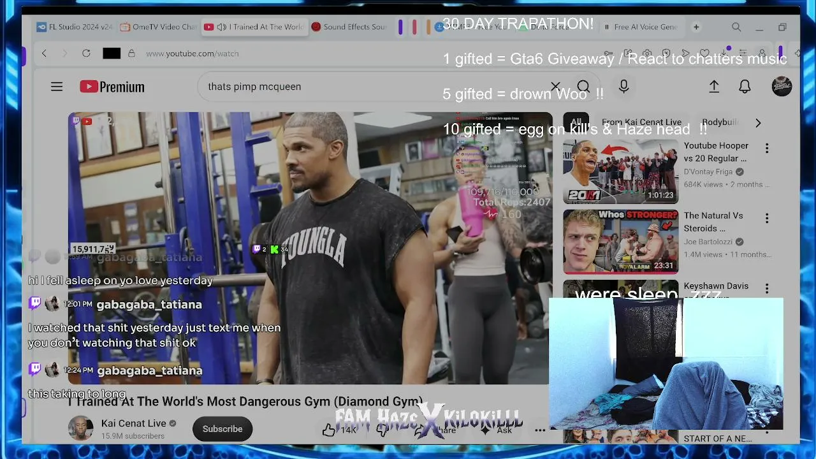
Task: Open the Kai Cenat Live channel avatar
Action: 81,429
